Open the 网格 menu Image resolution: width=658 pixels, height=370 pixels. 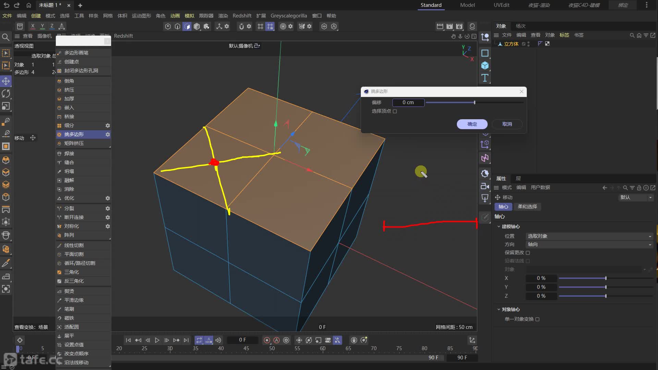[x=108, y=16]
